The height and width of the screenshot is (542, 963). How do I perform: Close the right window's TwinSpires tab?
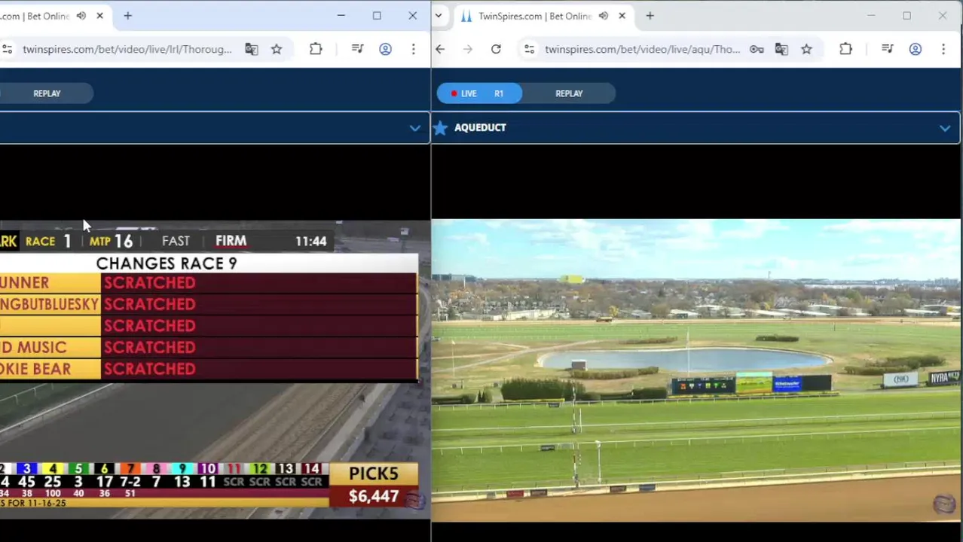point(622,16)
